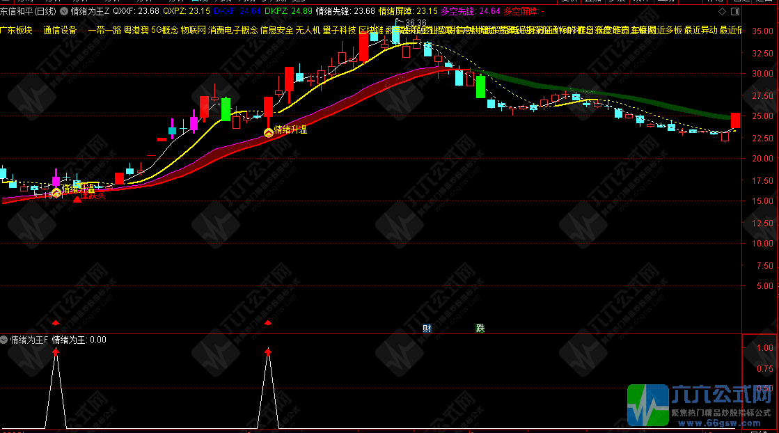Expand the 情绪为王Z indicator dropdown arrow
This screenshot has height=433, width=779.
pyautogui.click(x=65, y=11)
